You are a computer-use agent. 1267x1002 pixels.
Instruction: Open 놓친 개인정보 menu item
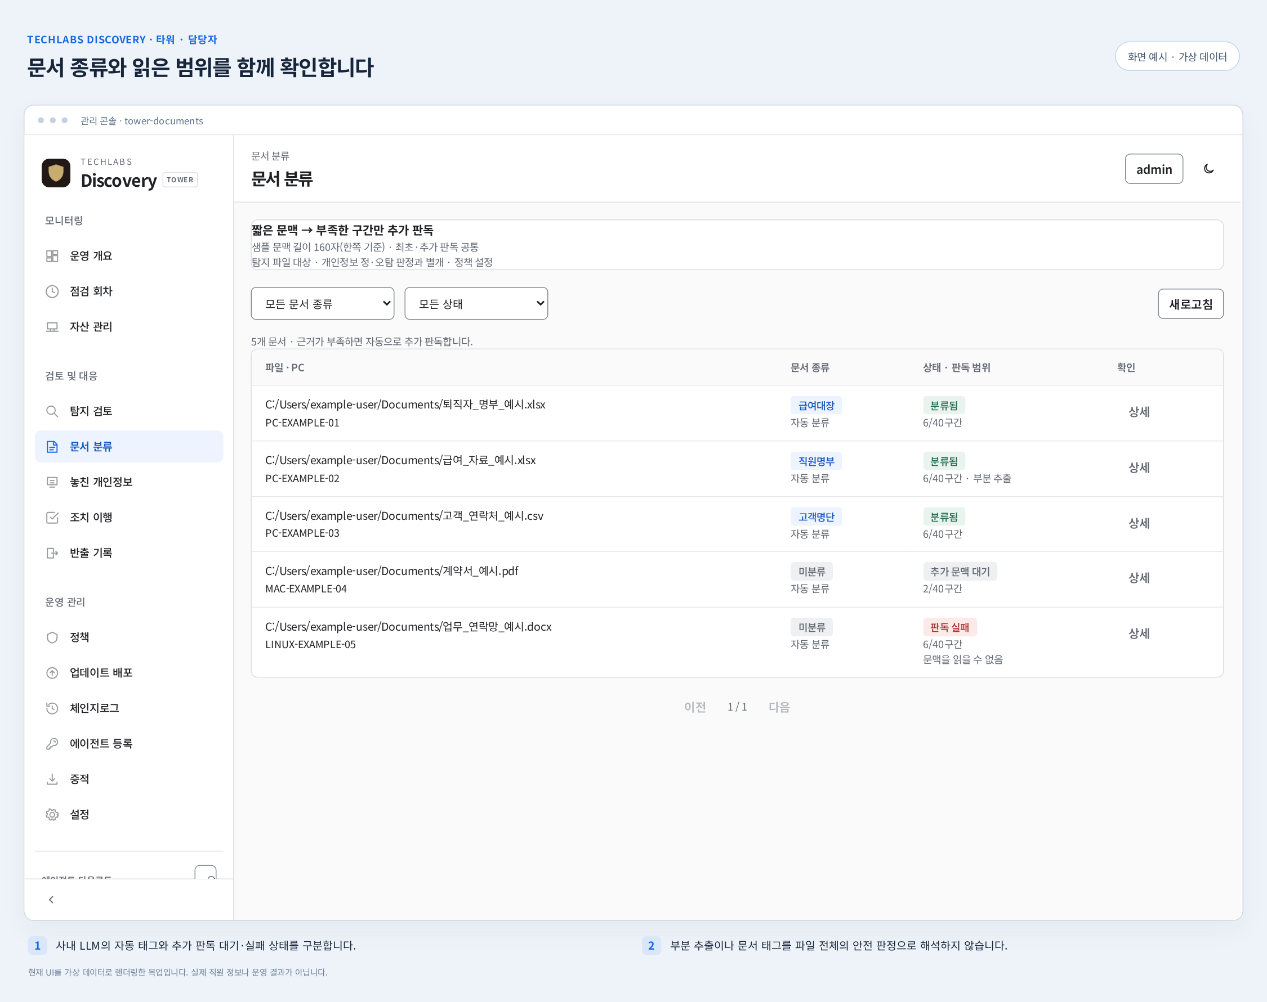pyautogui.click(x=128, y=482)
